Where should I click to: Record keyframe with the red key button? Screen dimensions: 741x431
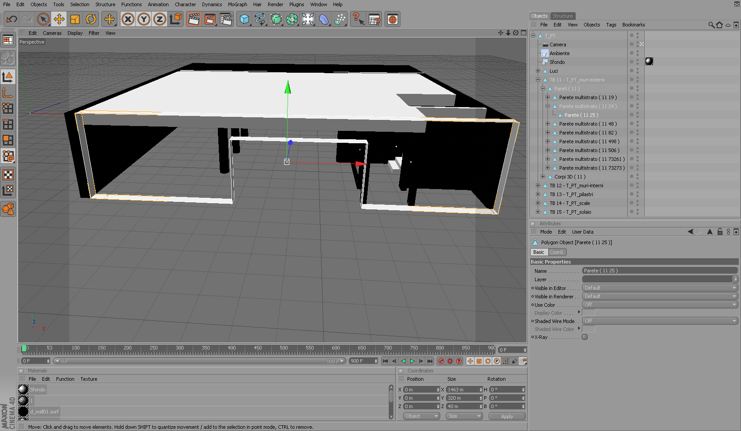coord(442,361)
